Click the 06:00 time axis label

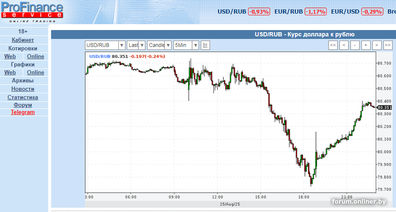(131, 197)
